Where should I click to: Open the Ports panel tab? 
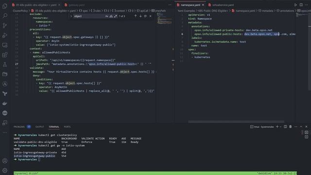point(67,126)
